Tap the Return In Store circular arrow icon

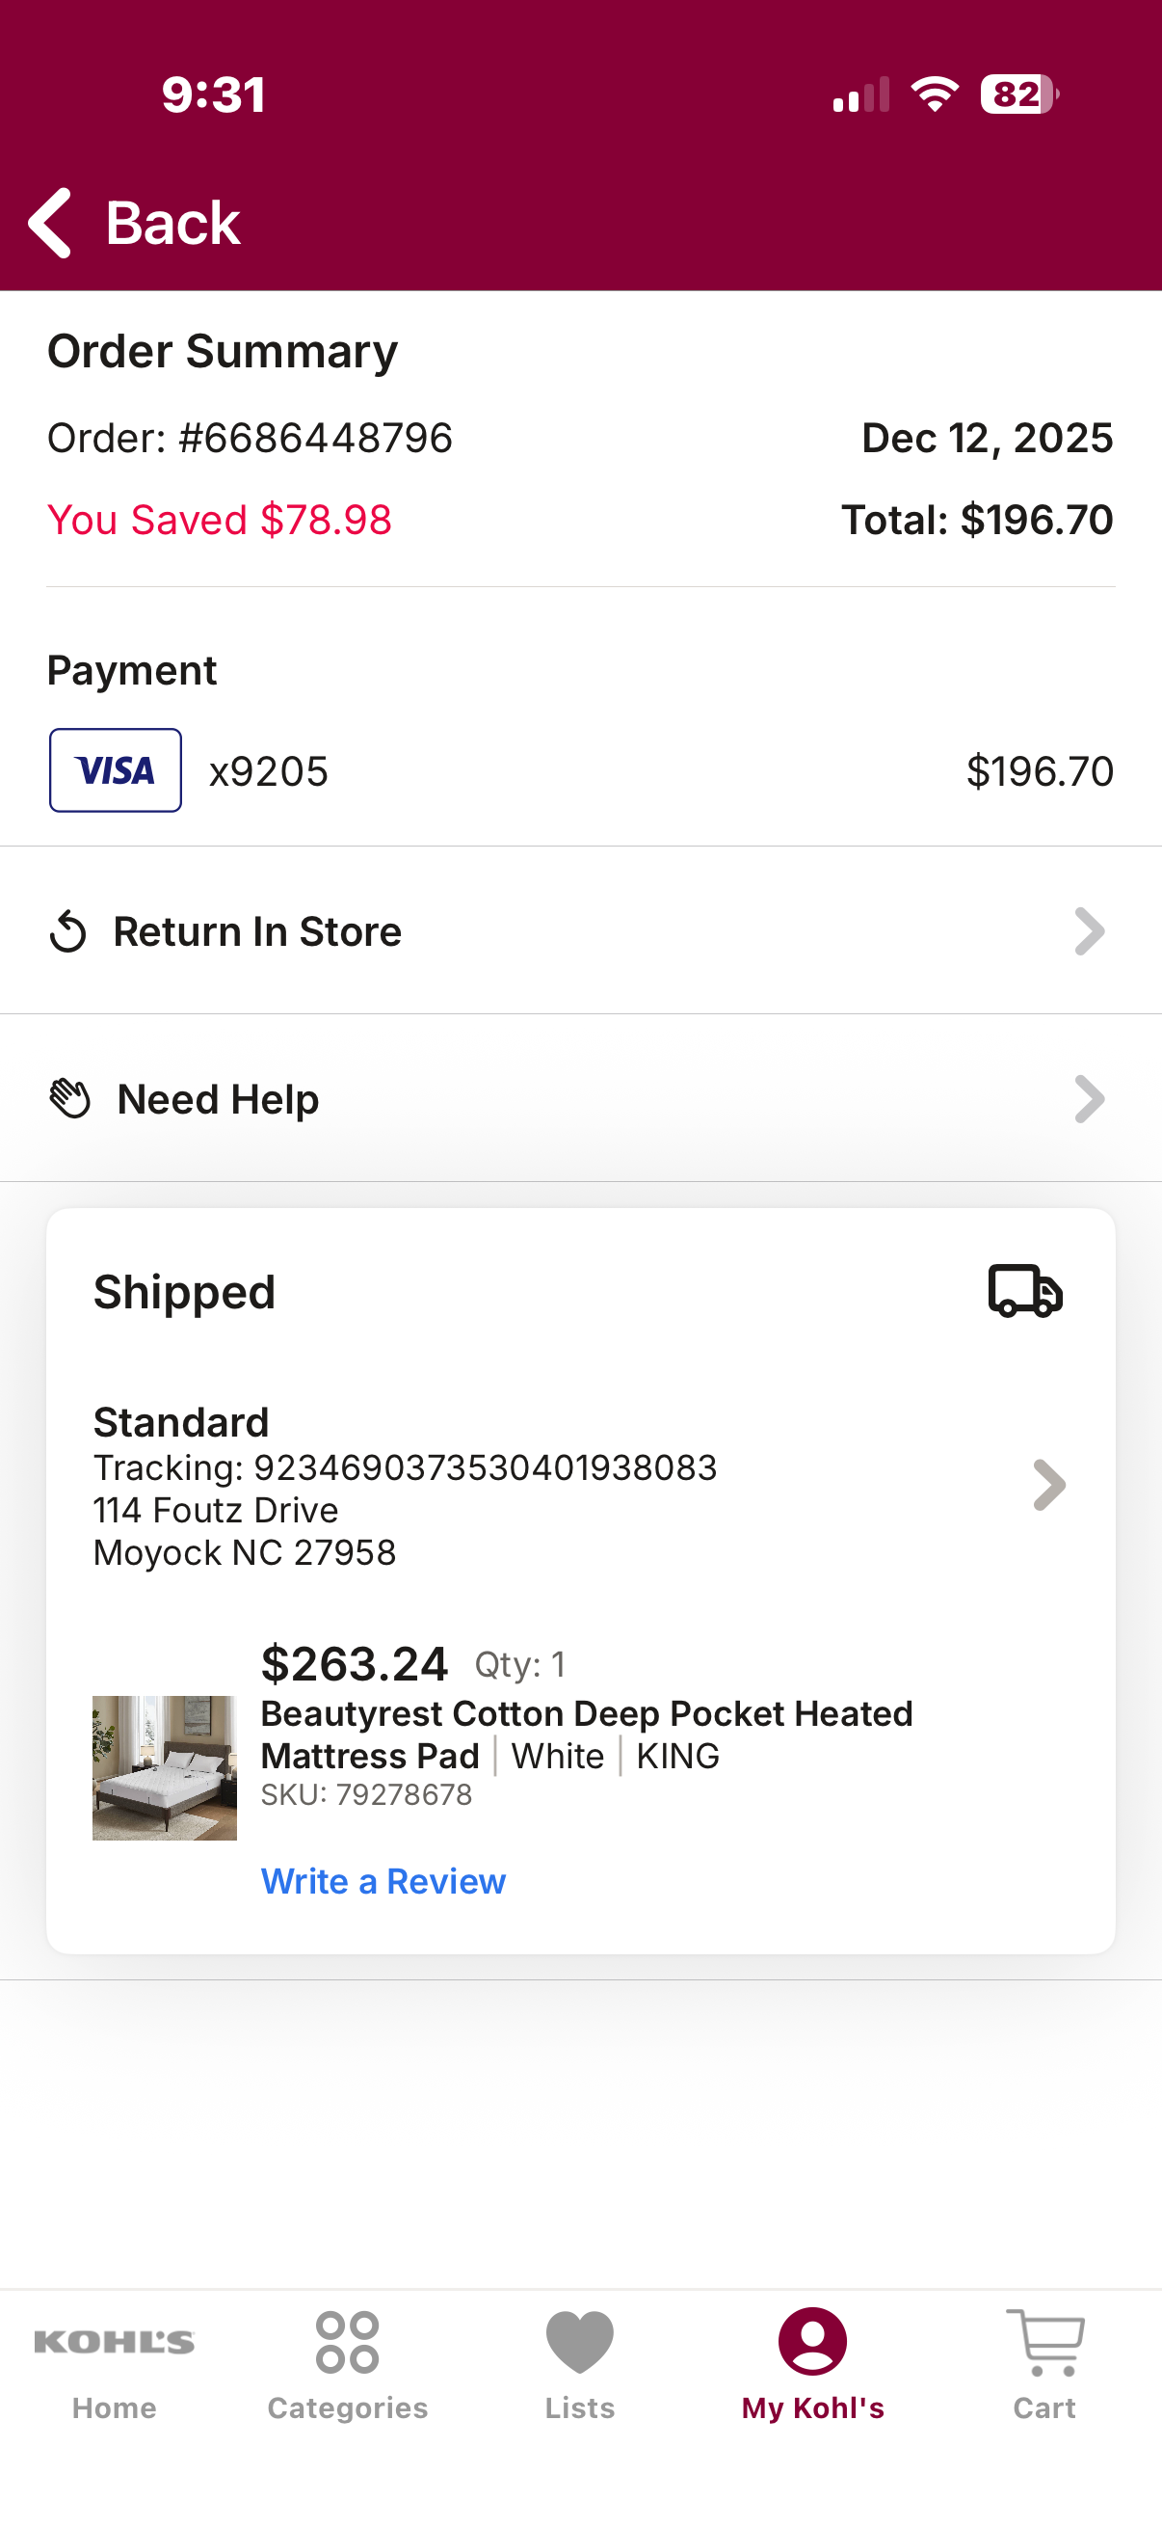point(67,931)
